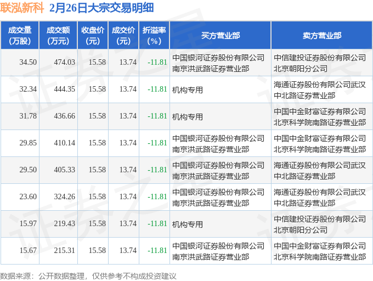Click buyer 中国银河证券 in the 405.33 row

(x=218, y=171)
